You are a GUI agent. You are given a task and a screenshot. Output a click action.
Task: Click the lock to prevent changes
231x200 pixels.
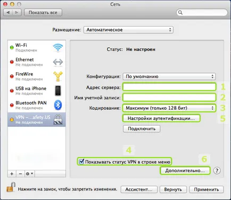coord(11,187)
